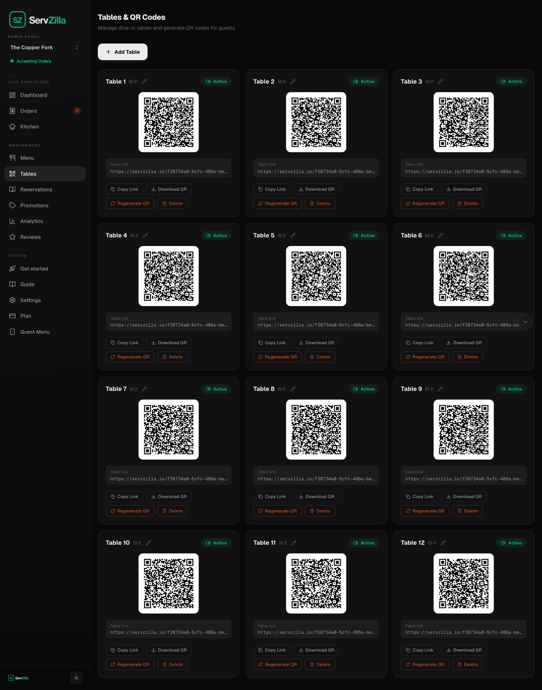542x690 pixels.
Task: Edit Table 7 via pencil icon
Action: tap(145, 389)
